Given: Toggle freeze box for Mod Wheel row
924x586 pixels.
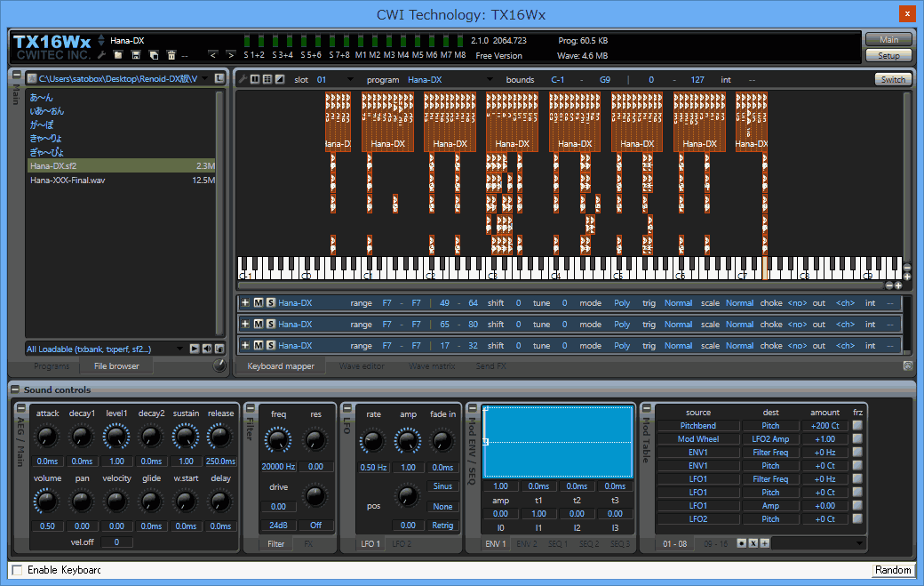Looking at the screenshot, I should [x=857, y=438].
